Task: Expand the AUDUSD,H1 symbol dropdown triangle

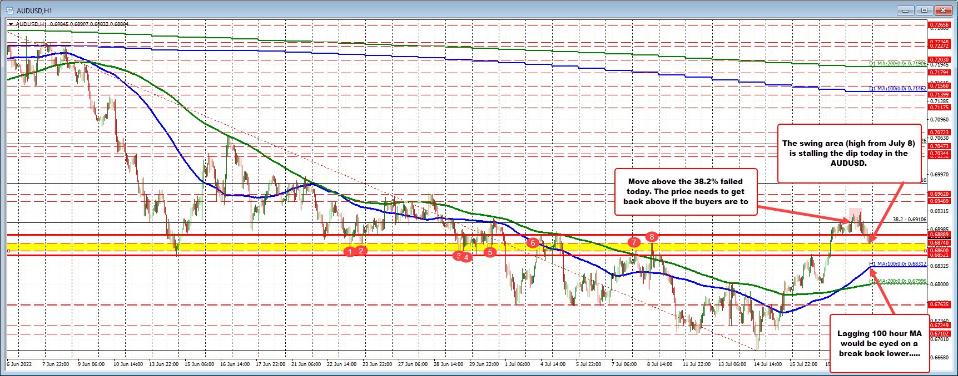Action: tap(11, 24)
